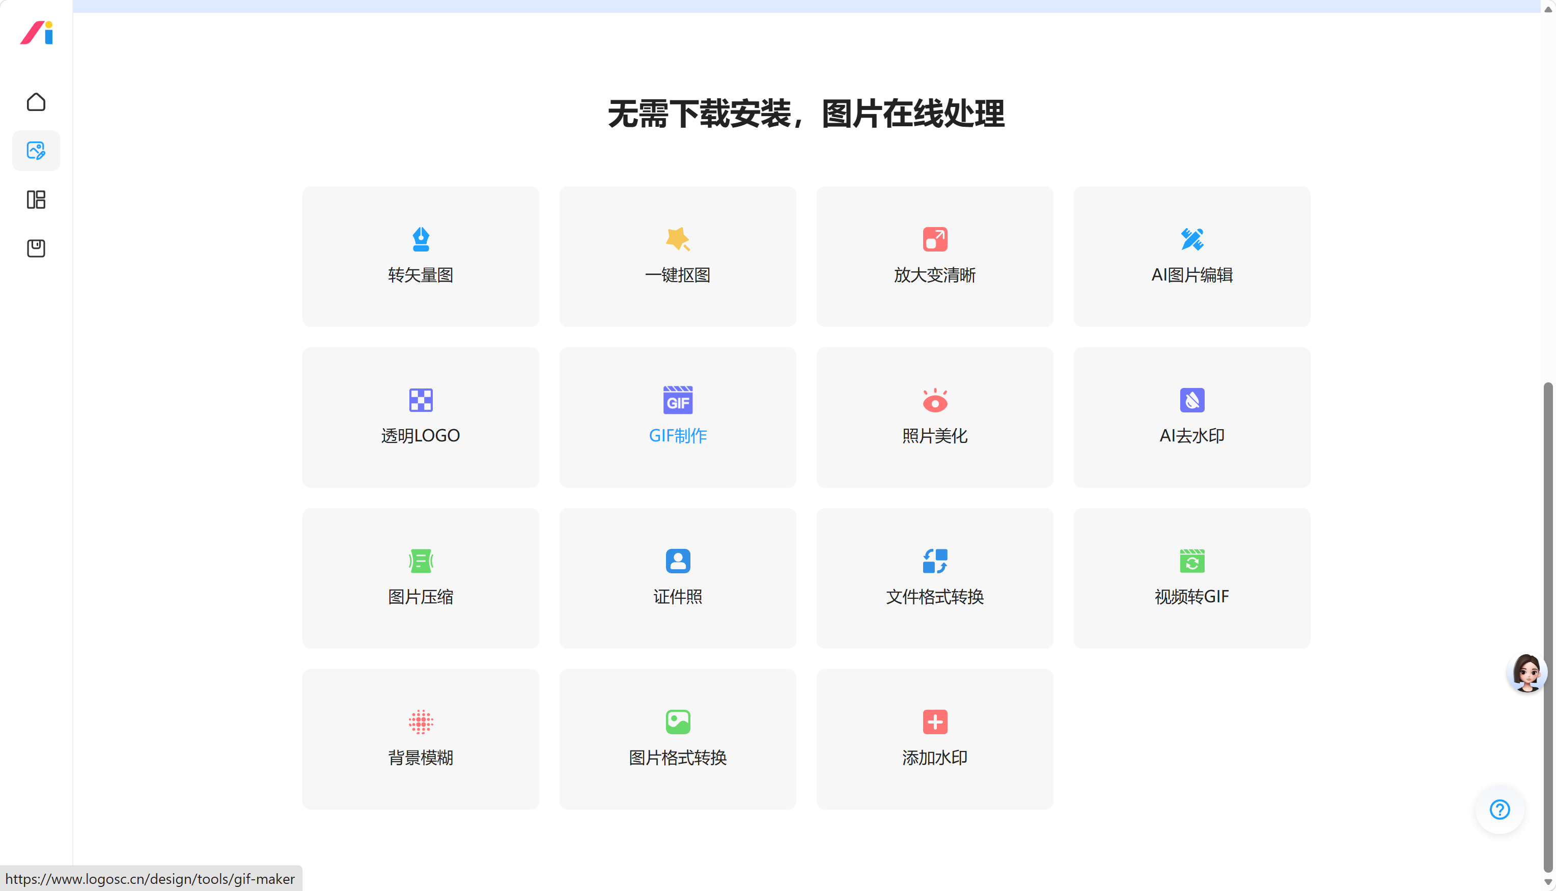Image resolution: width=1556 pixels, height=891 pixels.
Task: Click the red enlarge icon for 放大变清晰
Action: (x=935, y=239)
